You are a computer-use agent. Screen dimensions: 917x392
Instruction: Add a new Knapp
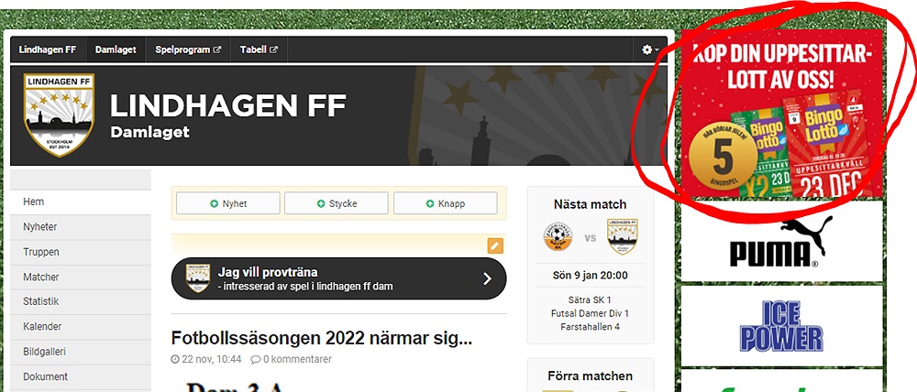click(445, 203)
